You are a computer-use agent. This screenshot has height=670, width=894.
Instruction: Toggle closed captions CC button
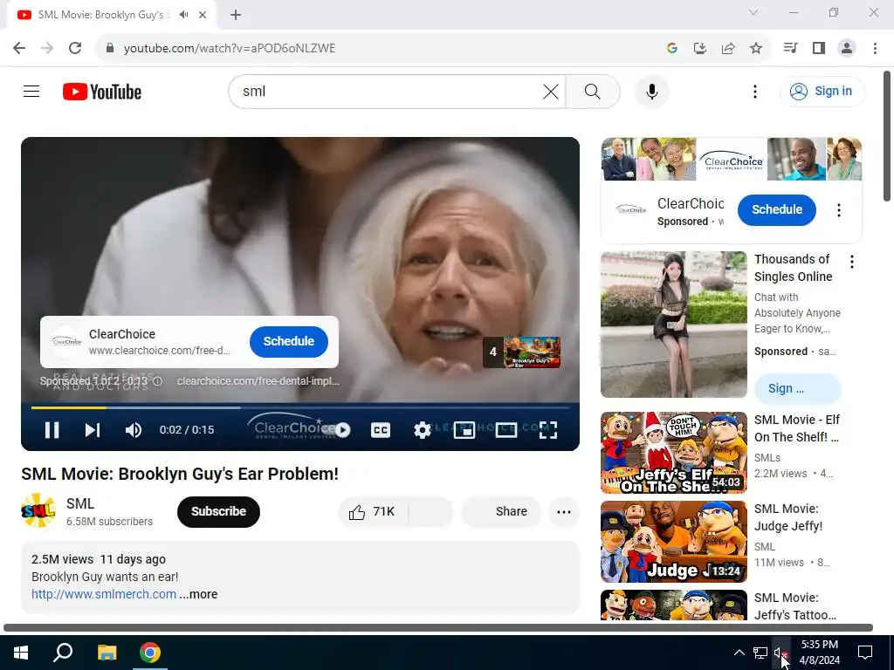381,429
